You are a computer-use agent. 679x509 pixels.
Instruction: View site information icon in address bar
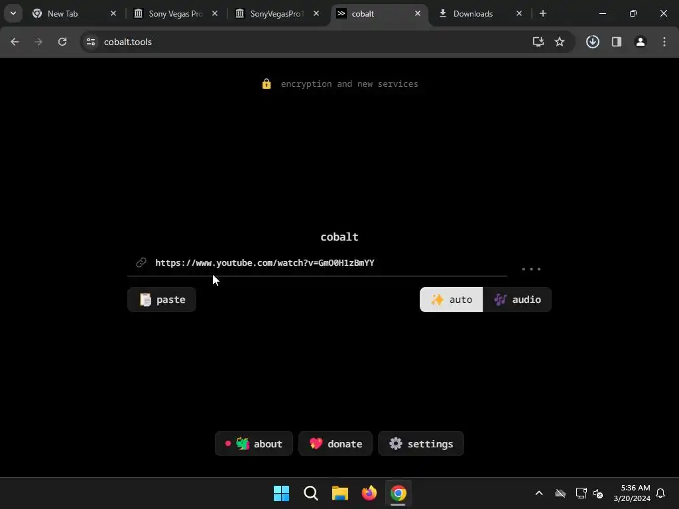tap(91, 42)
